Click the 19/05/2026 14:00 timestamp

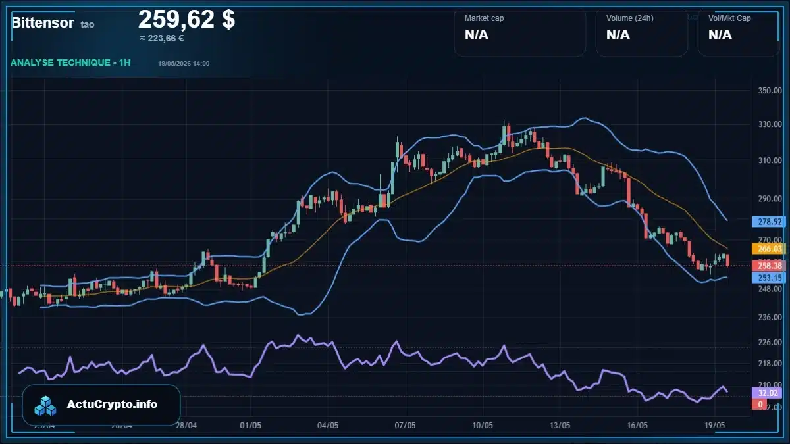pyautogui.click(x=184, y=64)
